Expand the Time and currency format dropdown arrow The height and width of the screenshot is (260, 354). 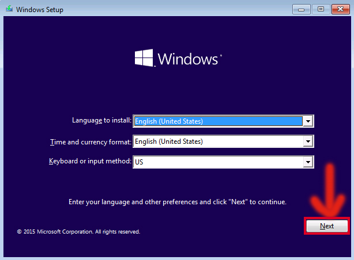click(308, 142)
